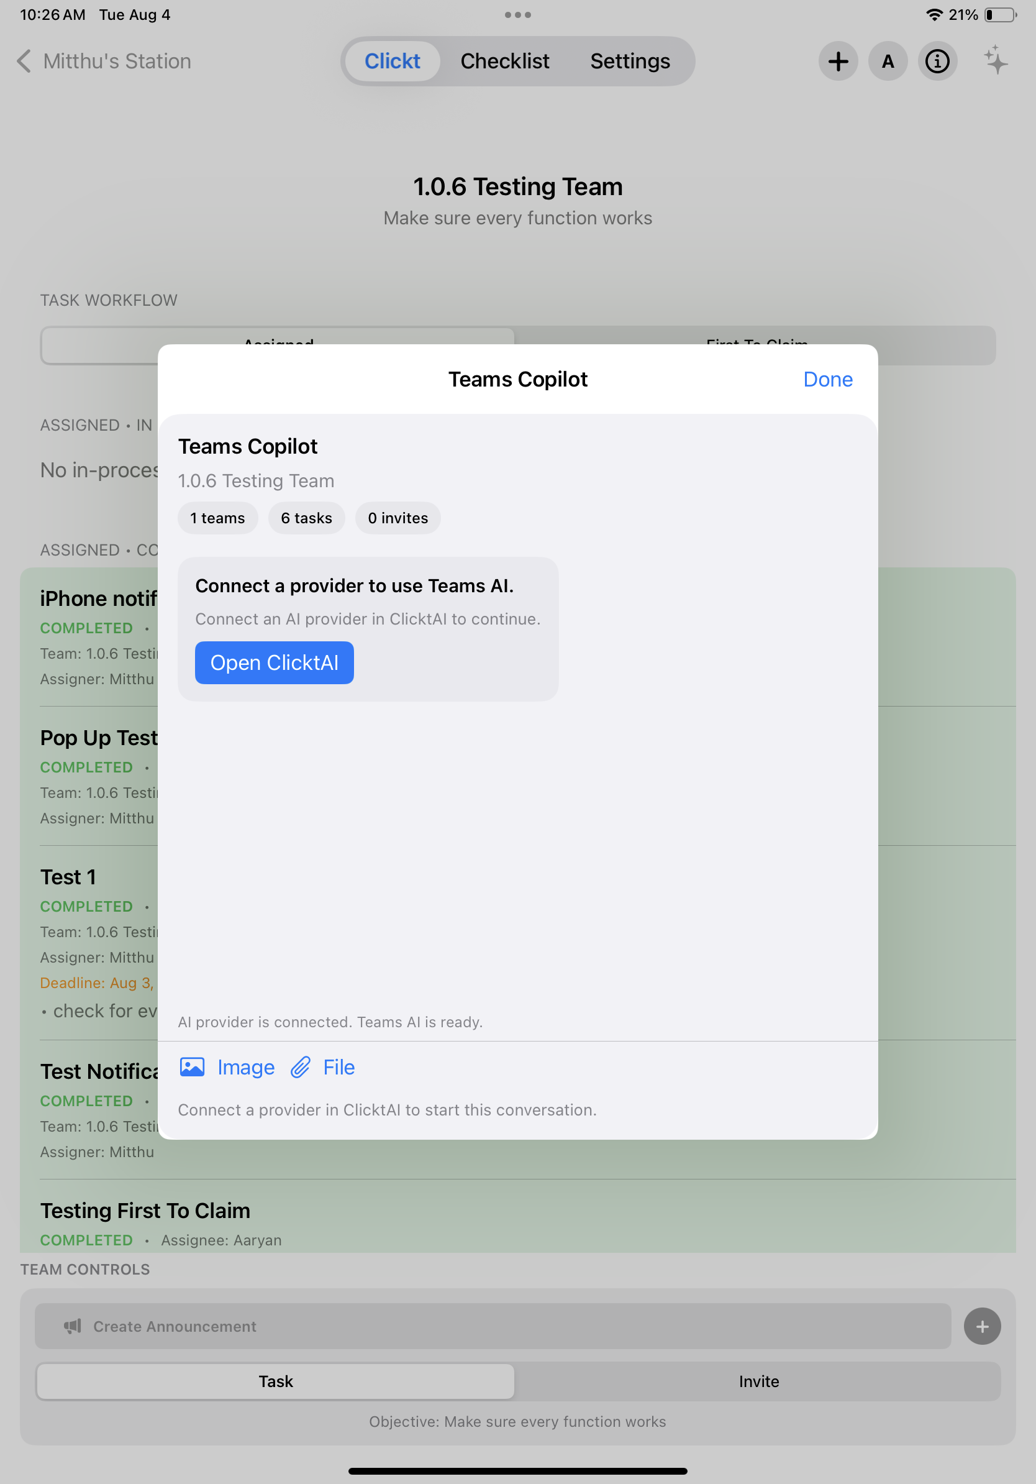Switch to the Clickt tab
Viewport: 1036px width, 1484px height.
tap(392, 62)
